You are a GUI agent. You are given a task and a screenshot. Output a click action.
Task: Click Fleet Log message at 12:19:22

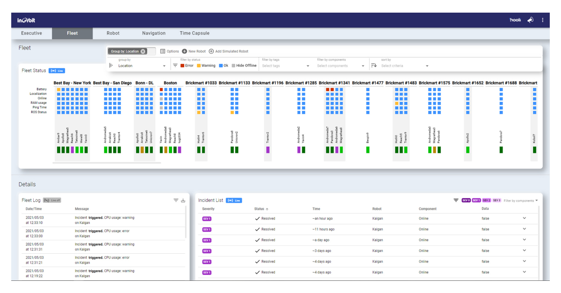pos(105,273)
